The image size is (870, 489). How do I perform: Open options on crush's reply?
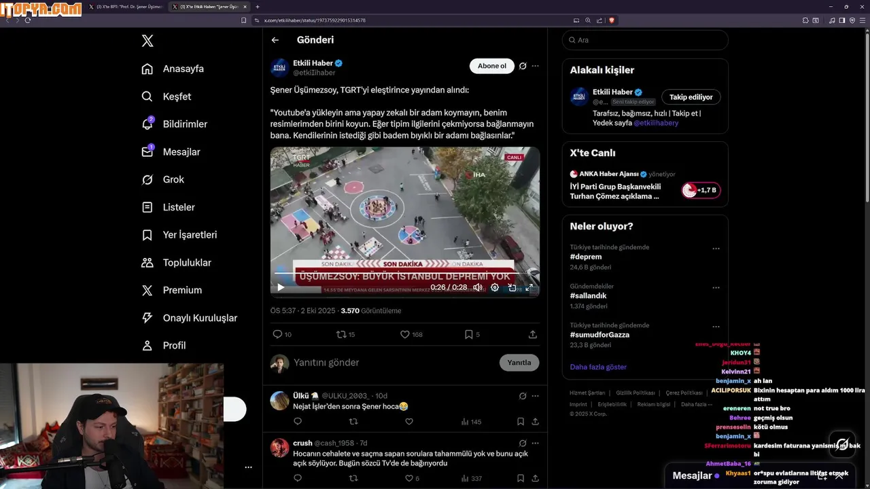pos(536,443)
